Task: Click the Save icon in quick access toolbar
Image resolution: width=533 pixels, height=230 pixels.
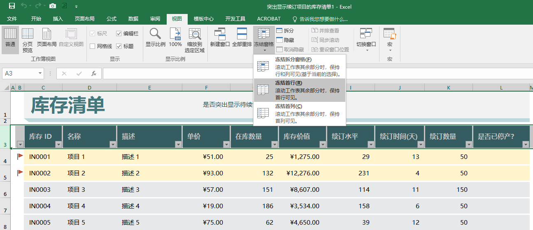Action: tap(12, 6)
